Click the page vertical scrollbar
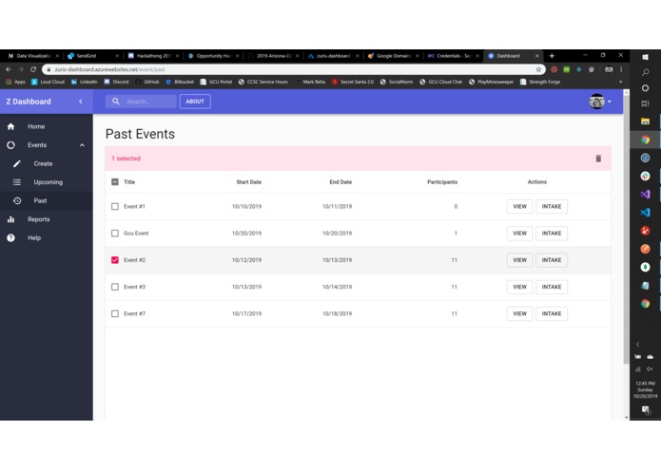Image resolution: width=661 pixels, height=469 pixels. 626,229
